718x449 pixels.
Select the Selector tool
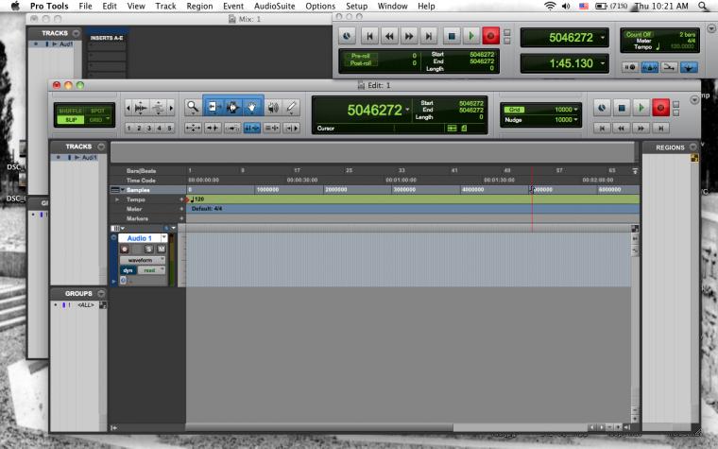[232, 107]
